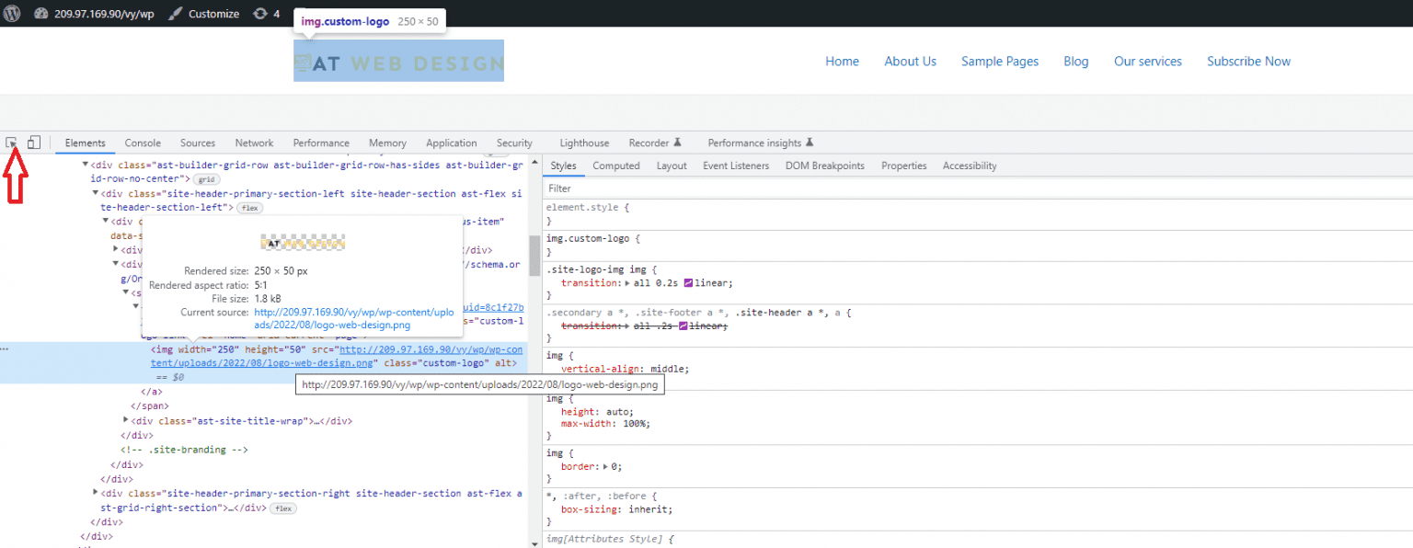This screenshot has height=548, width=1413.
Task: Expand the transition all 0.2s value
Action: point(628,283)
